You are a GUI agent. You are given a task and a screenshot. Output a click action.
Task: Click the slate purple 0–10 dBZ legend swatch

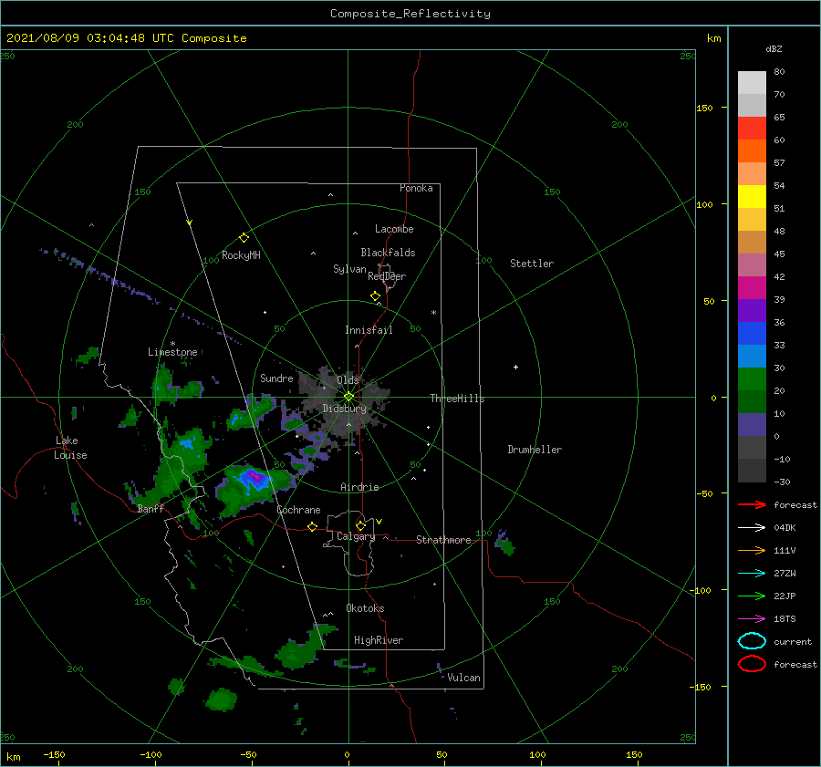pos(752,425)
